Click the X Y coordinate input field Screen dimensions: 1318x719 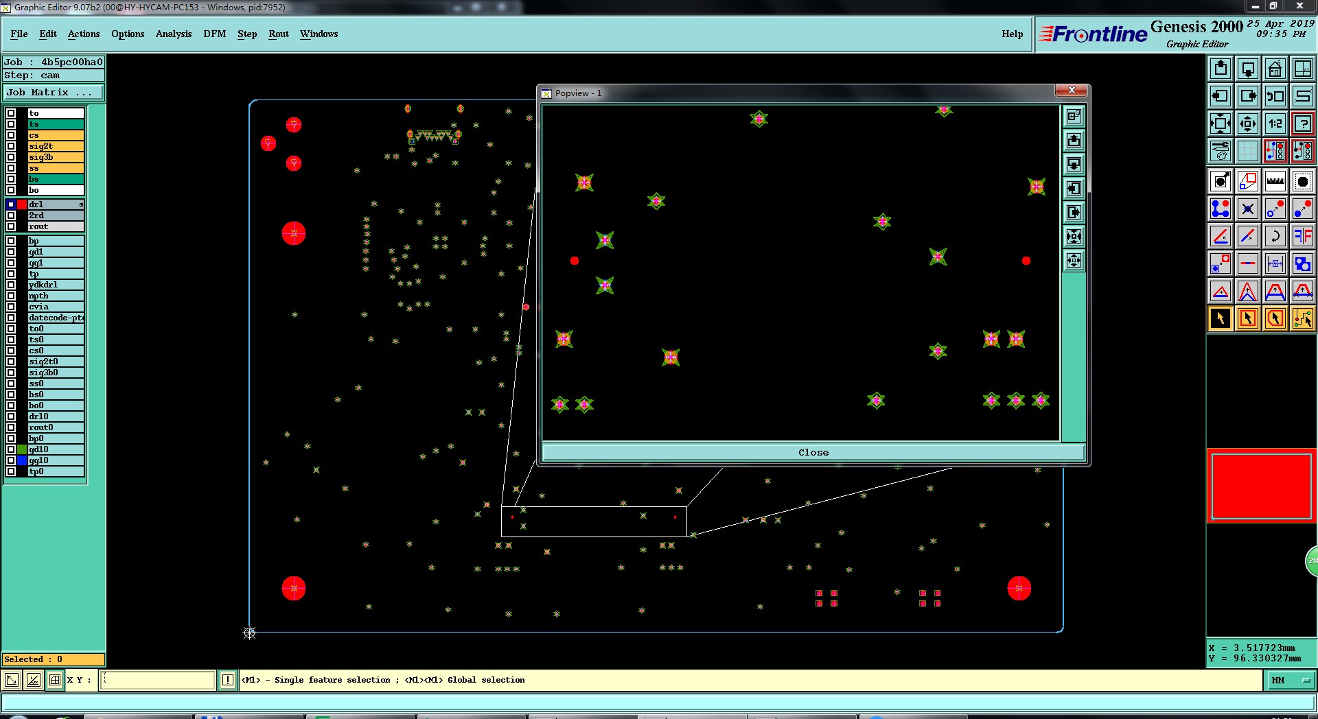pos(158,680)
